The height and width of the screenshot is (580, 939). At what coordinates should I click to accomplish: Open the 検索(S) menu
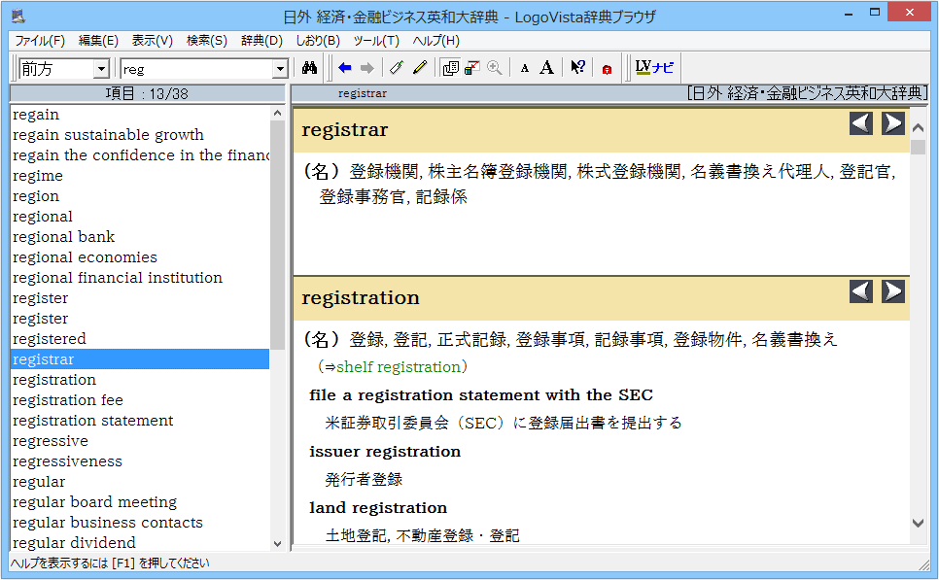coord(207,41)
